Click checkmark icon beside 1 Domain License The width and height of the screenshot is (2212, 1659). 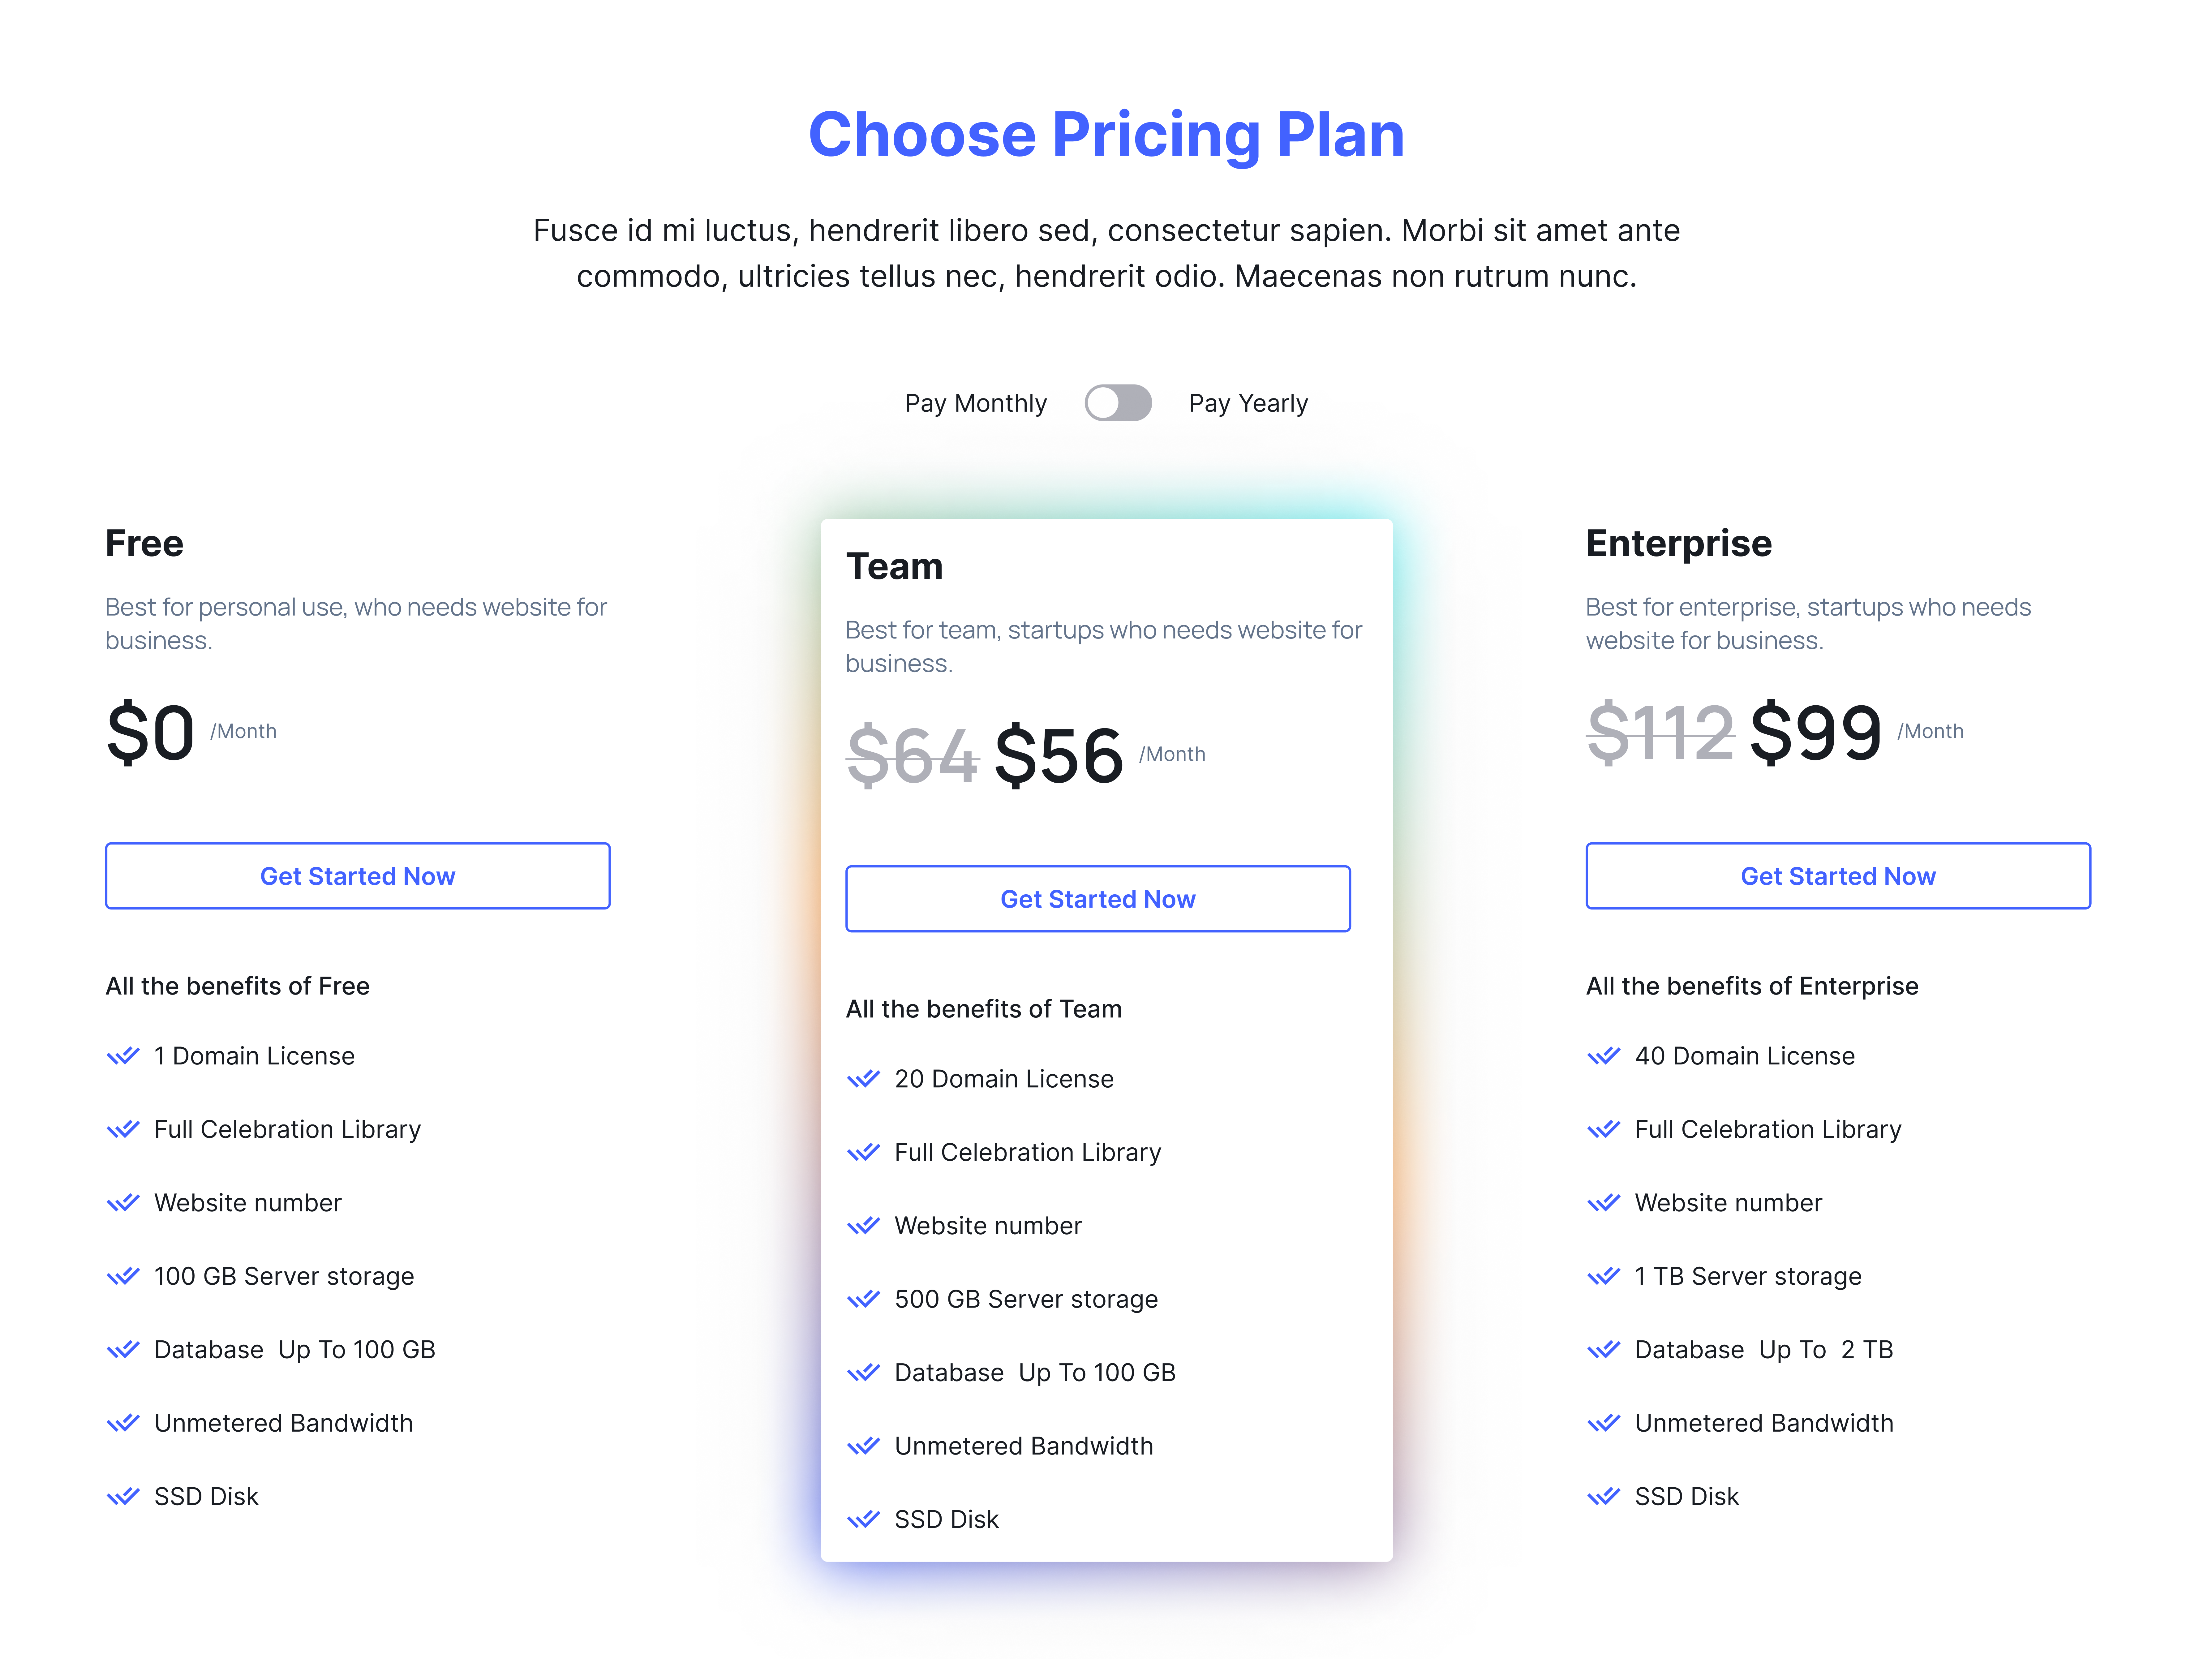(x=123, y=1056)
